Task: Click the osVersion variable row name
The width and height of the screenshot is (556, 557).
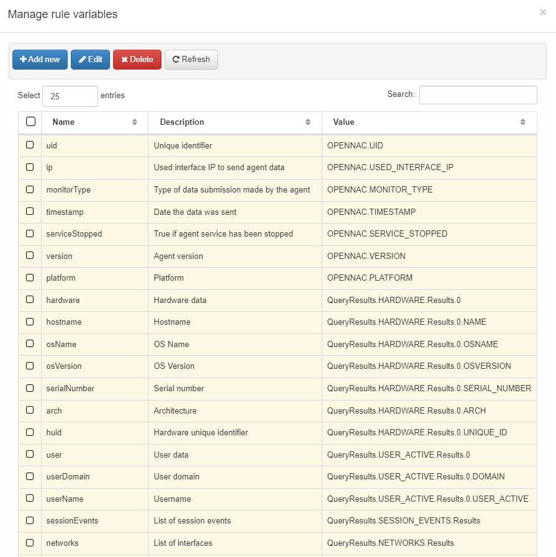Action: click(x=64, y=366)
